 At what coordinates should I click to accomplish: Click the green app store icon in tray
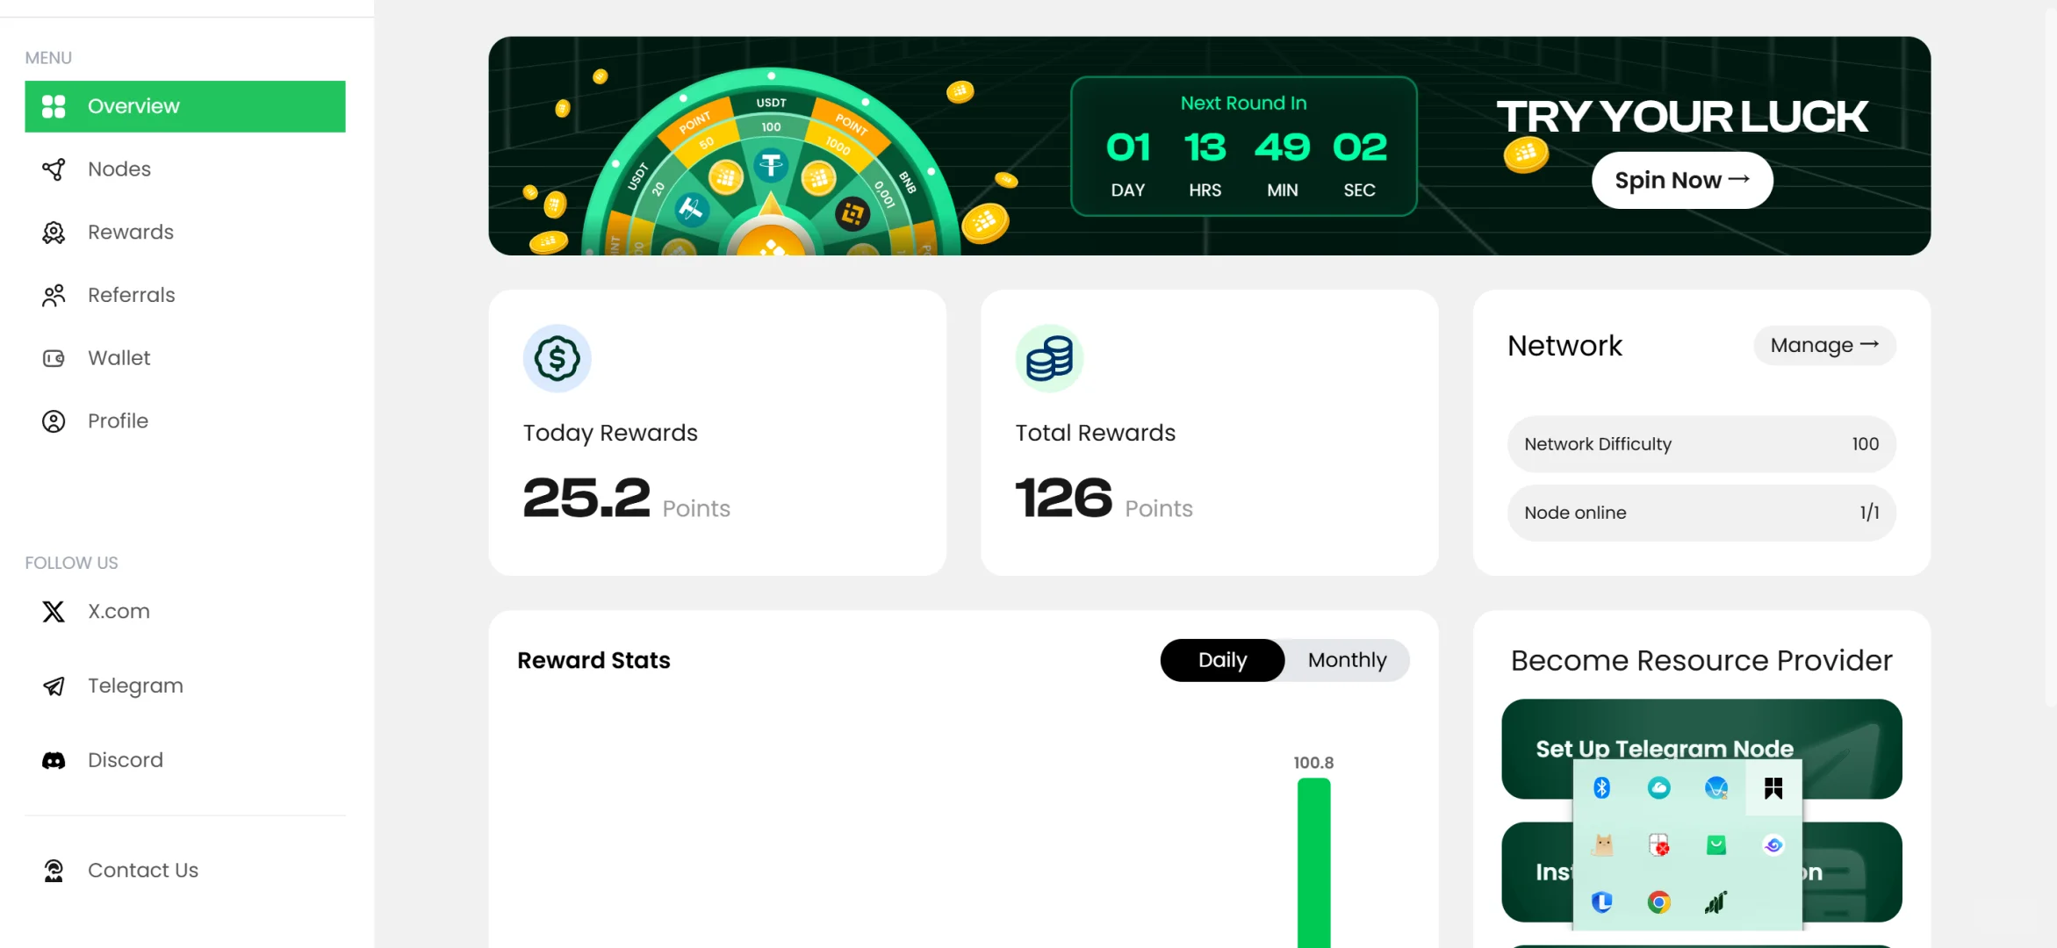pos(1716,845)
